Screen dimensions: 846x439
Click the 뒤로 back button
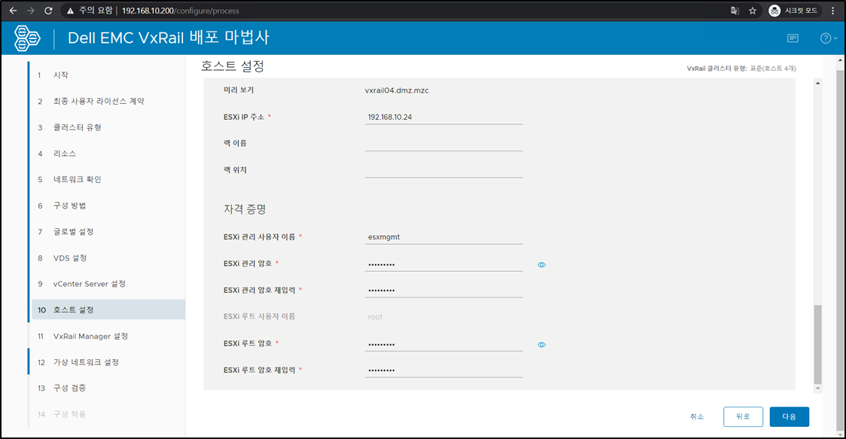743,417
